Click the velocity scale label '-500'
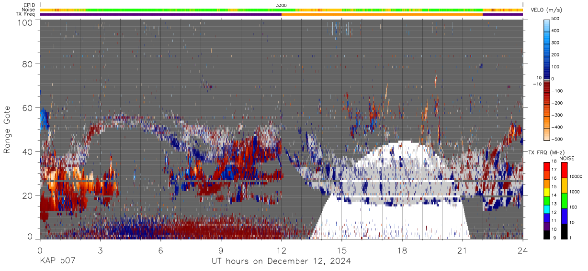The image size is (588, 271). click(x=557, y=139)
